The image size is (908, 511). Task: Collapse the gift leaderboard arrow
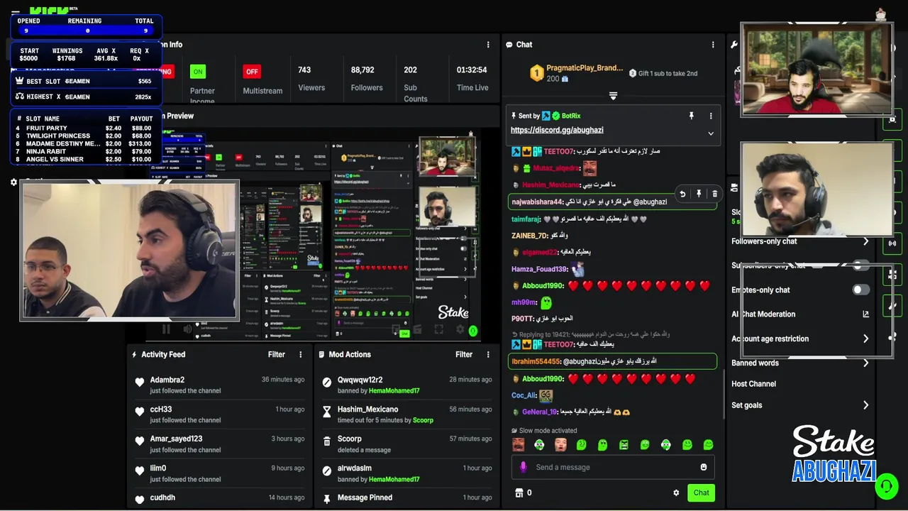coord(613,96)
